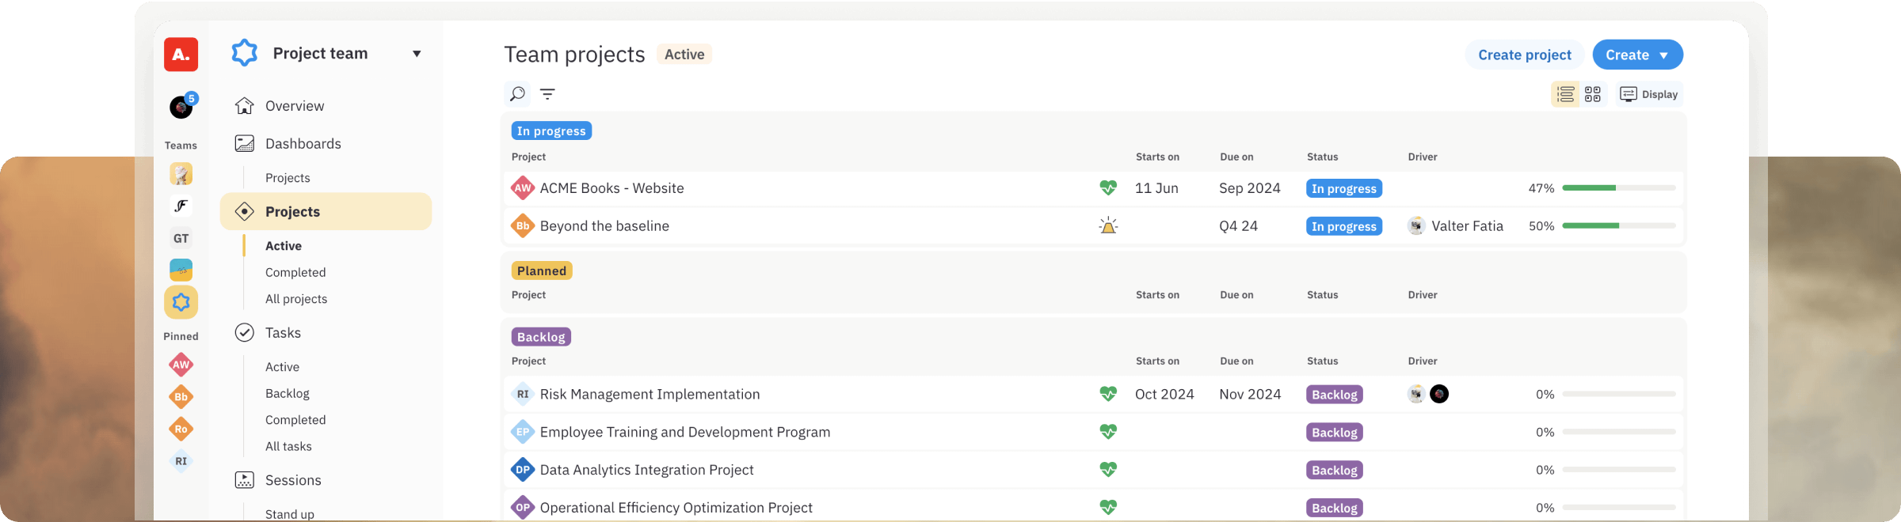Open the GT team icon

181,238
